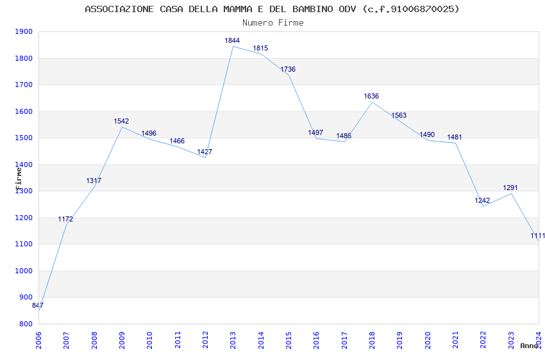545x352 pixels.
Task: Click the 2010 x-axis year label
Action: pyautogui.click(x=149, y=340)
